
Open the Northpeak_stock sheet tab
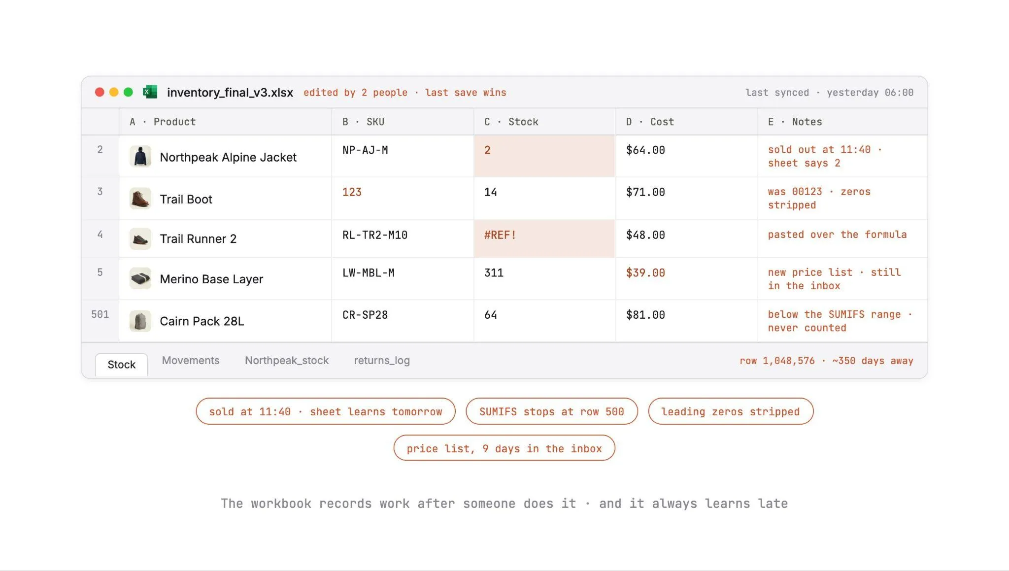287,361
